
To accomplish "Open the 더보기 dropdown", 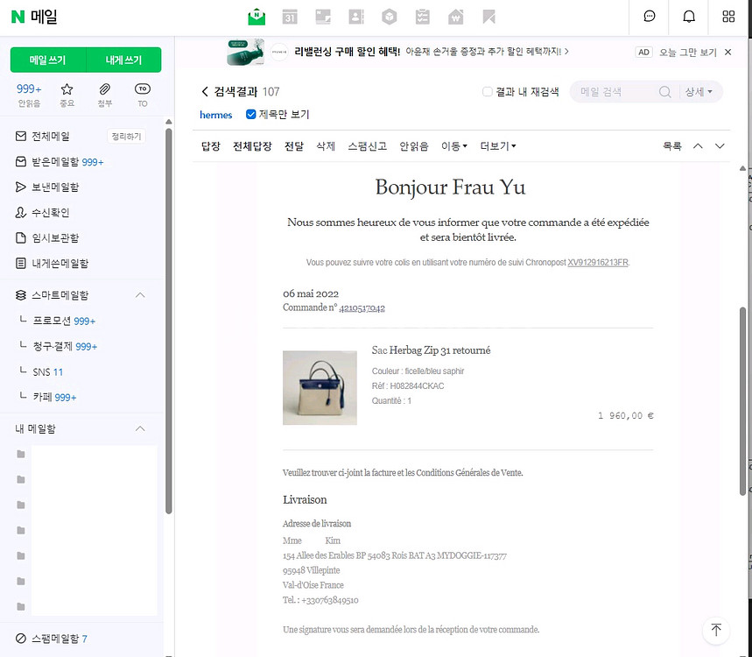I will tap(495, 146).
